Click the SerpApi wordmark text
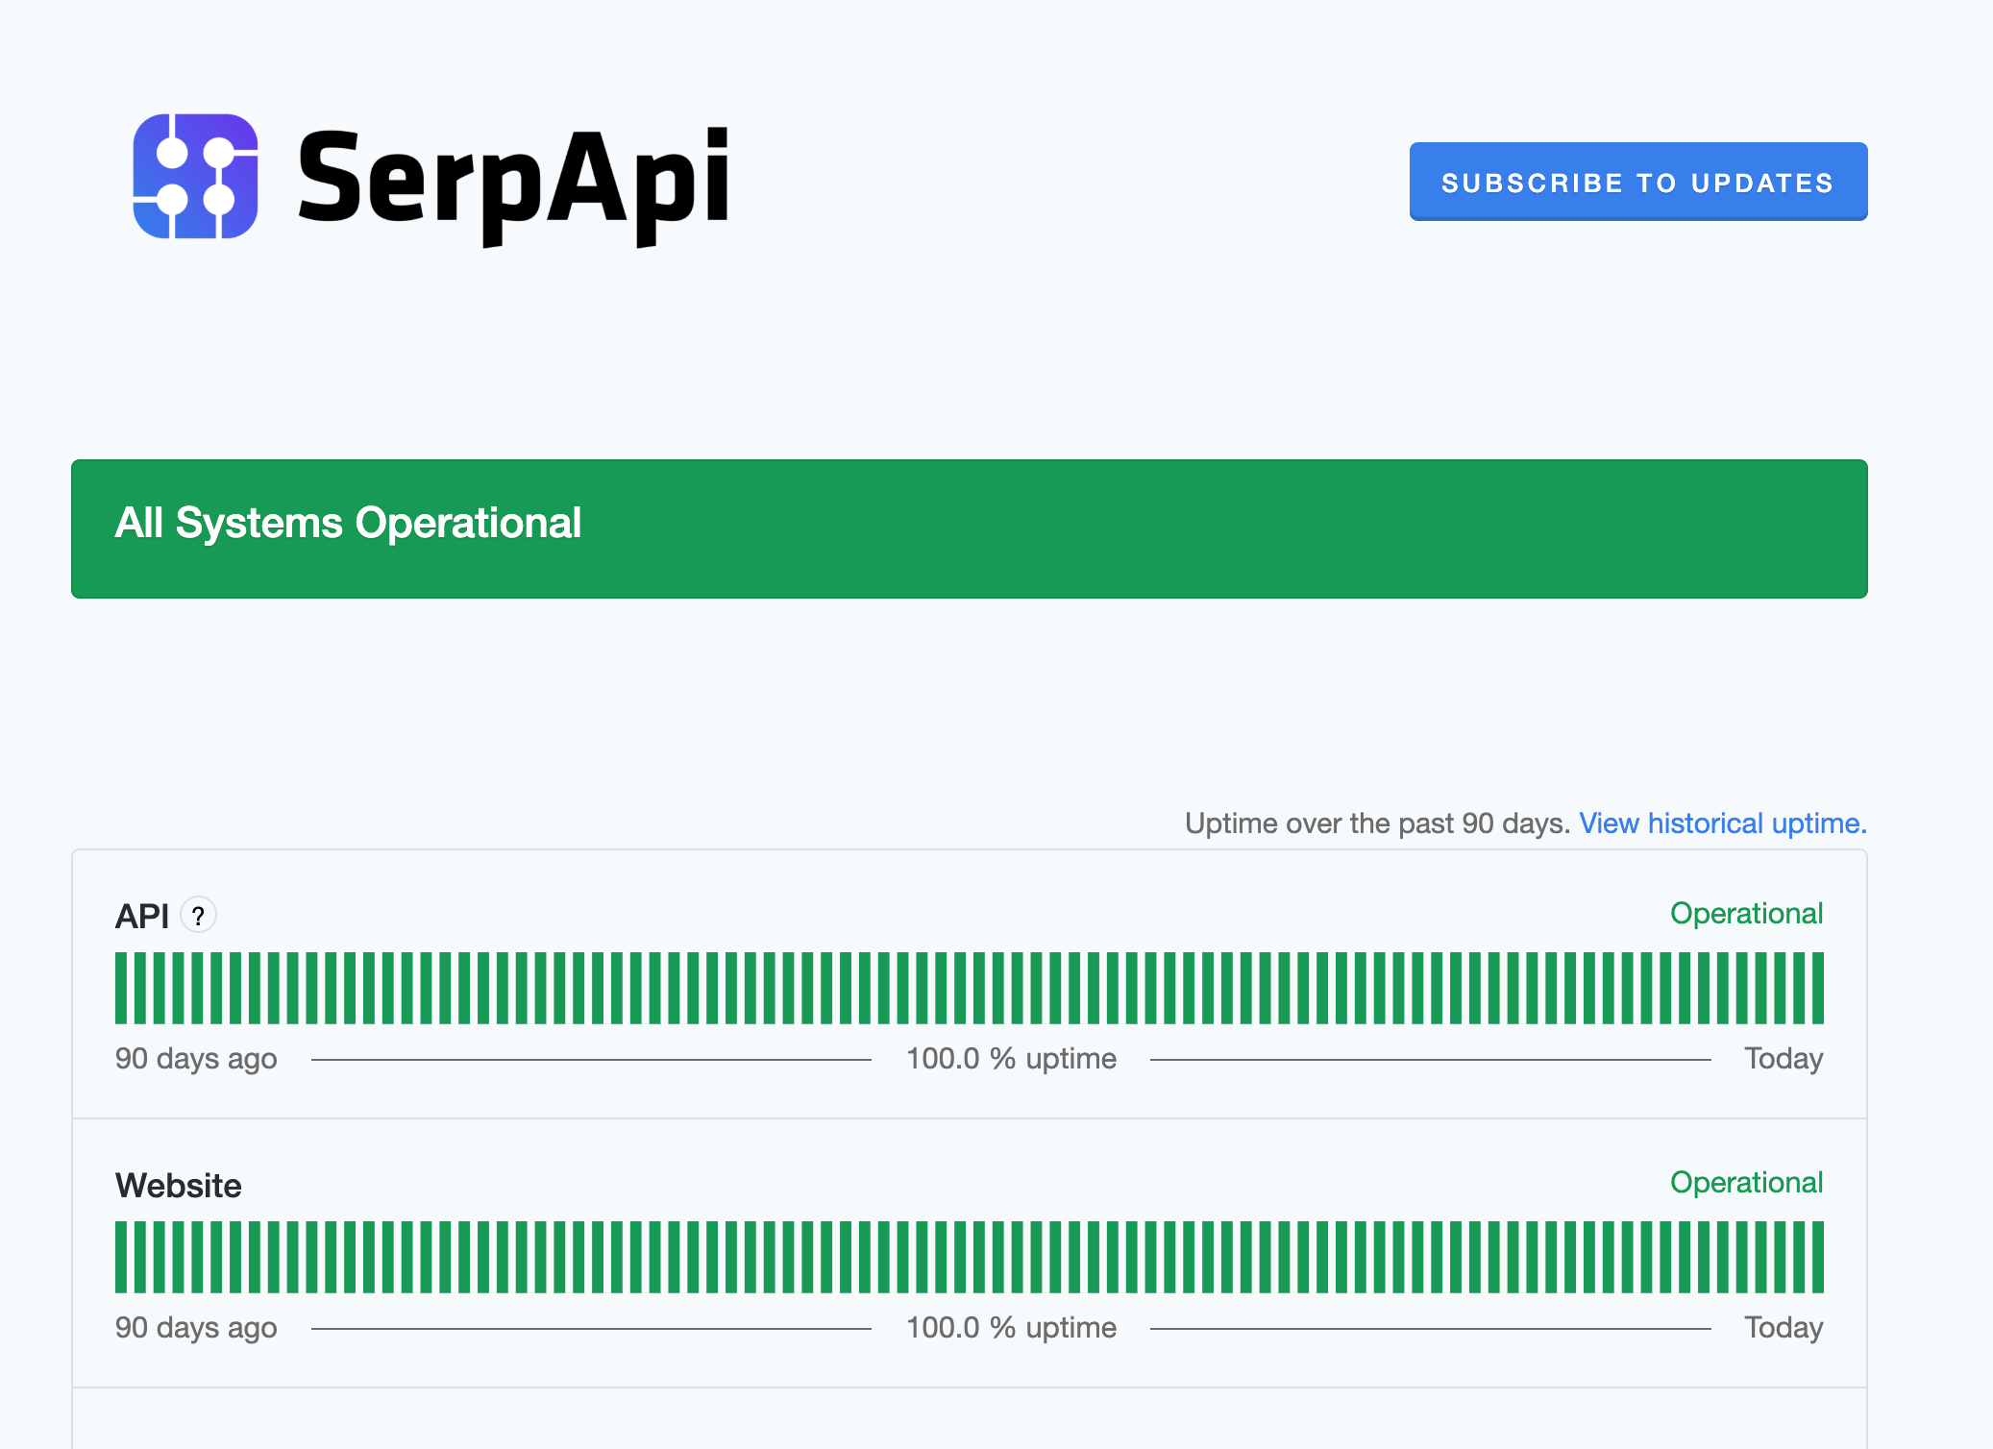The width and height of the screenshot is (1993, 1449). 513,181
